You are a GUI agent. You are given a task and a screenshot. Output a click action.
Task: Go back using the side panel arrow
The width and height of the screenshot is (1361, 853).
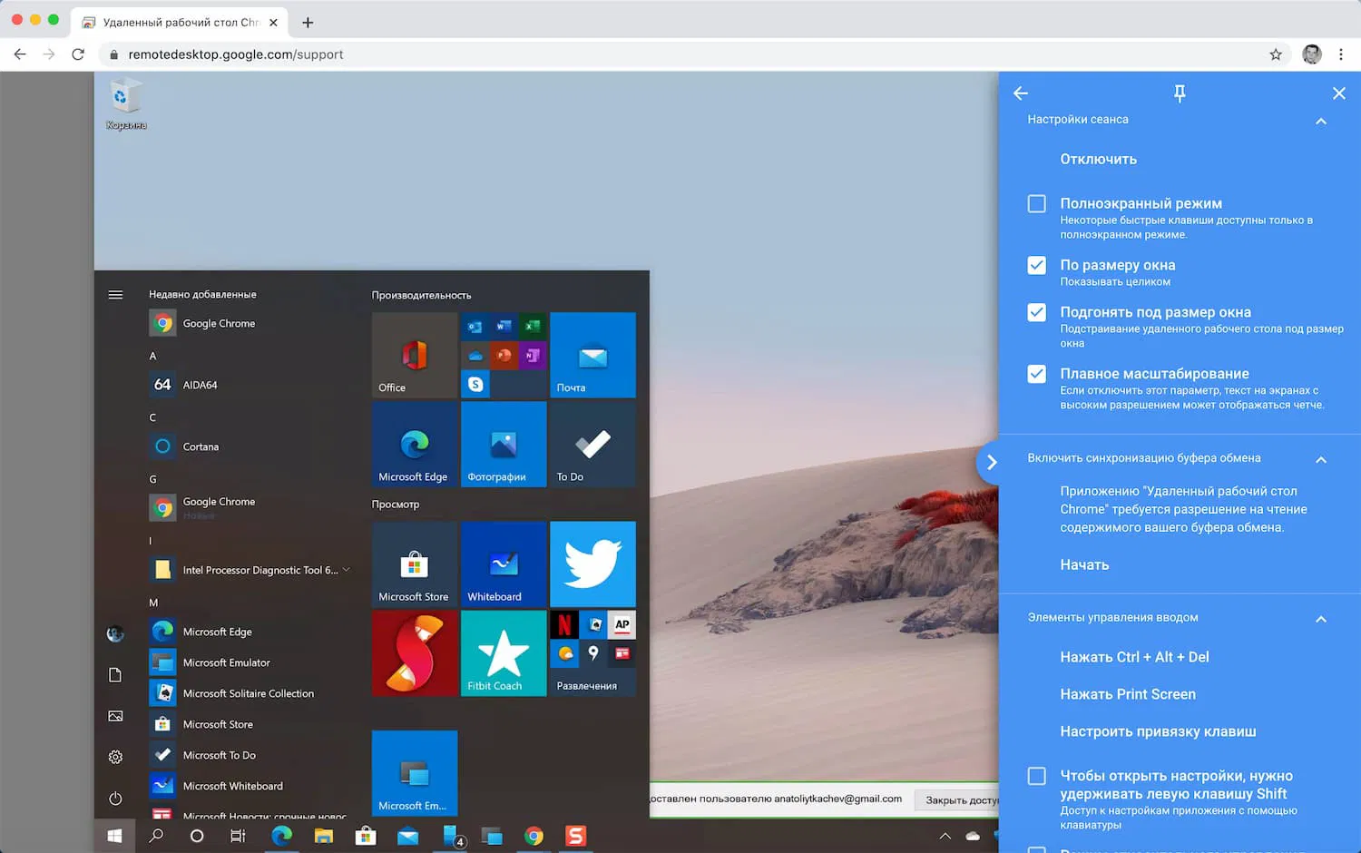click(1021, 93)
